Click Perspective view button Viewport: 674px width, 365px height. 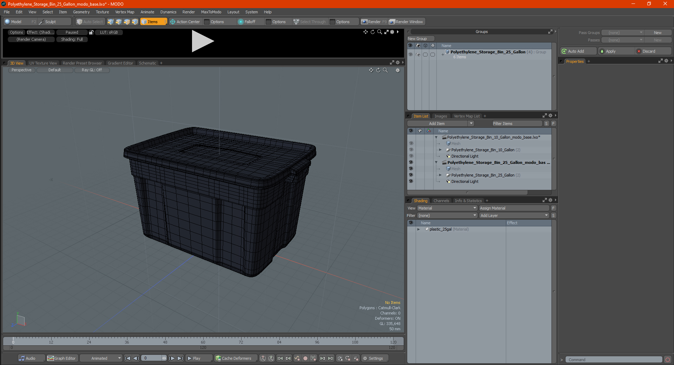pyautogui.click(x=21, y=70)
